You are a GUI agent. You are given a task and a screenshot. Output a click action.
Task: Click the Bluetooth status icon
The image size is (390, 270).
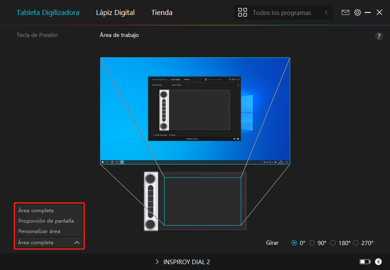point(378,262)
